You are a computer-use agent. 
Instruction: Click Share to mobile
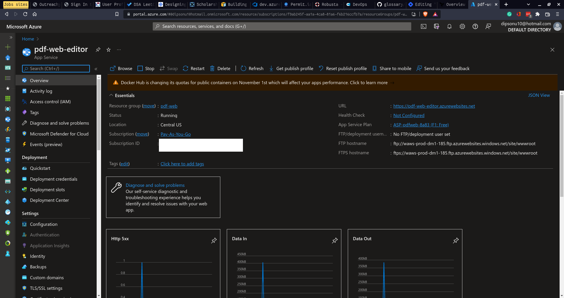[x=392, y=69]
